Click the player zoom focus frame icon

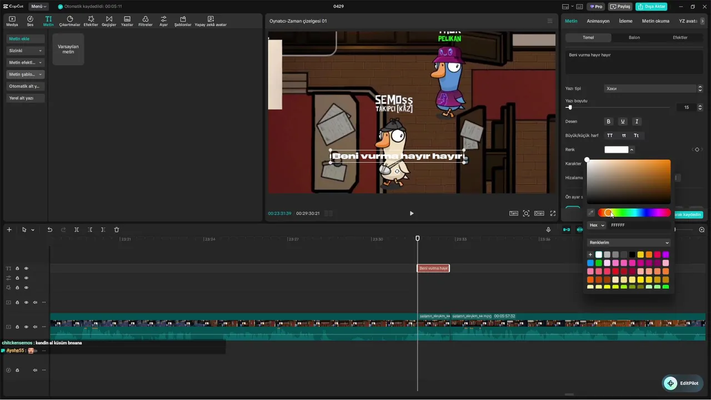(526, 213)
